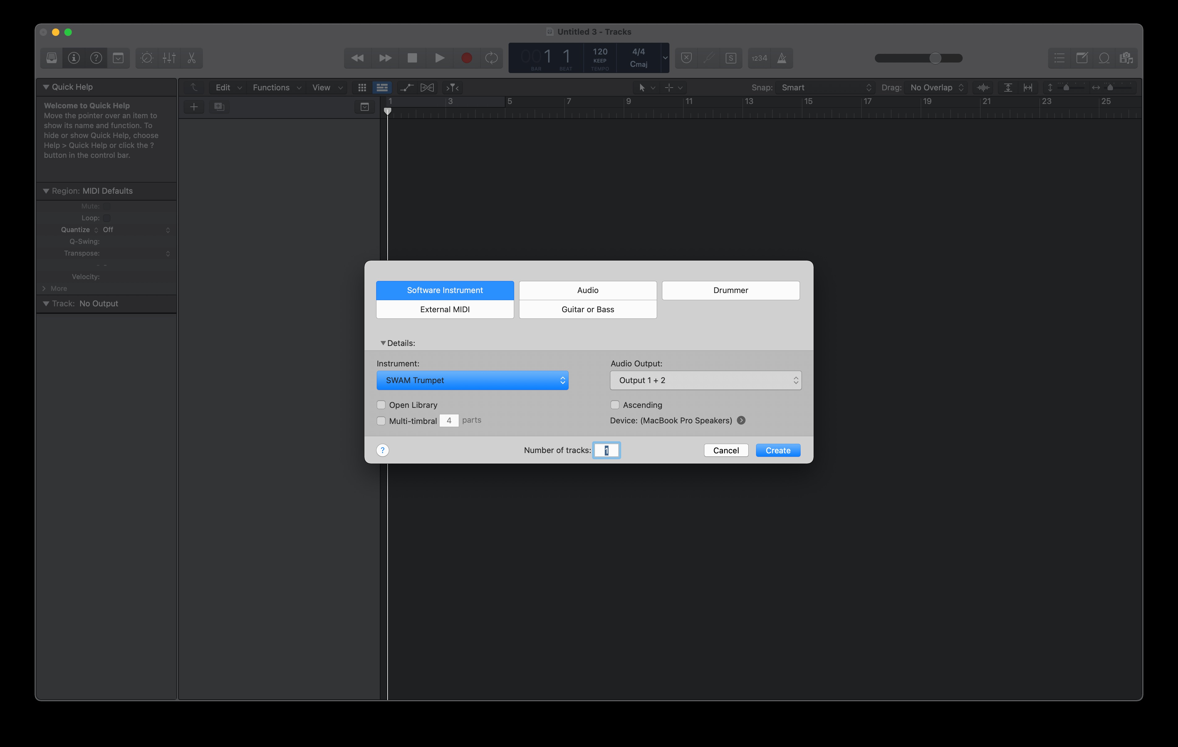Screen dimensions: 1178x747
Task: Toggle Waveform Zoom icon
Action: pos(983,88)
